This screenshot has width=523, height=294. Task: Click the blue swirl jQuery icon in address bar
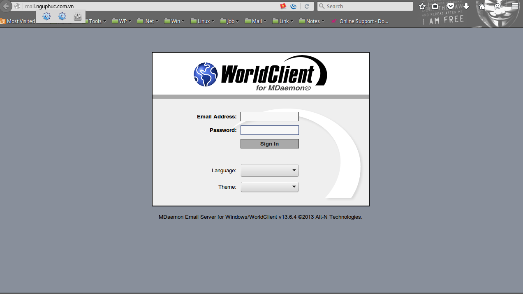pos(294,6)
